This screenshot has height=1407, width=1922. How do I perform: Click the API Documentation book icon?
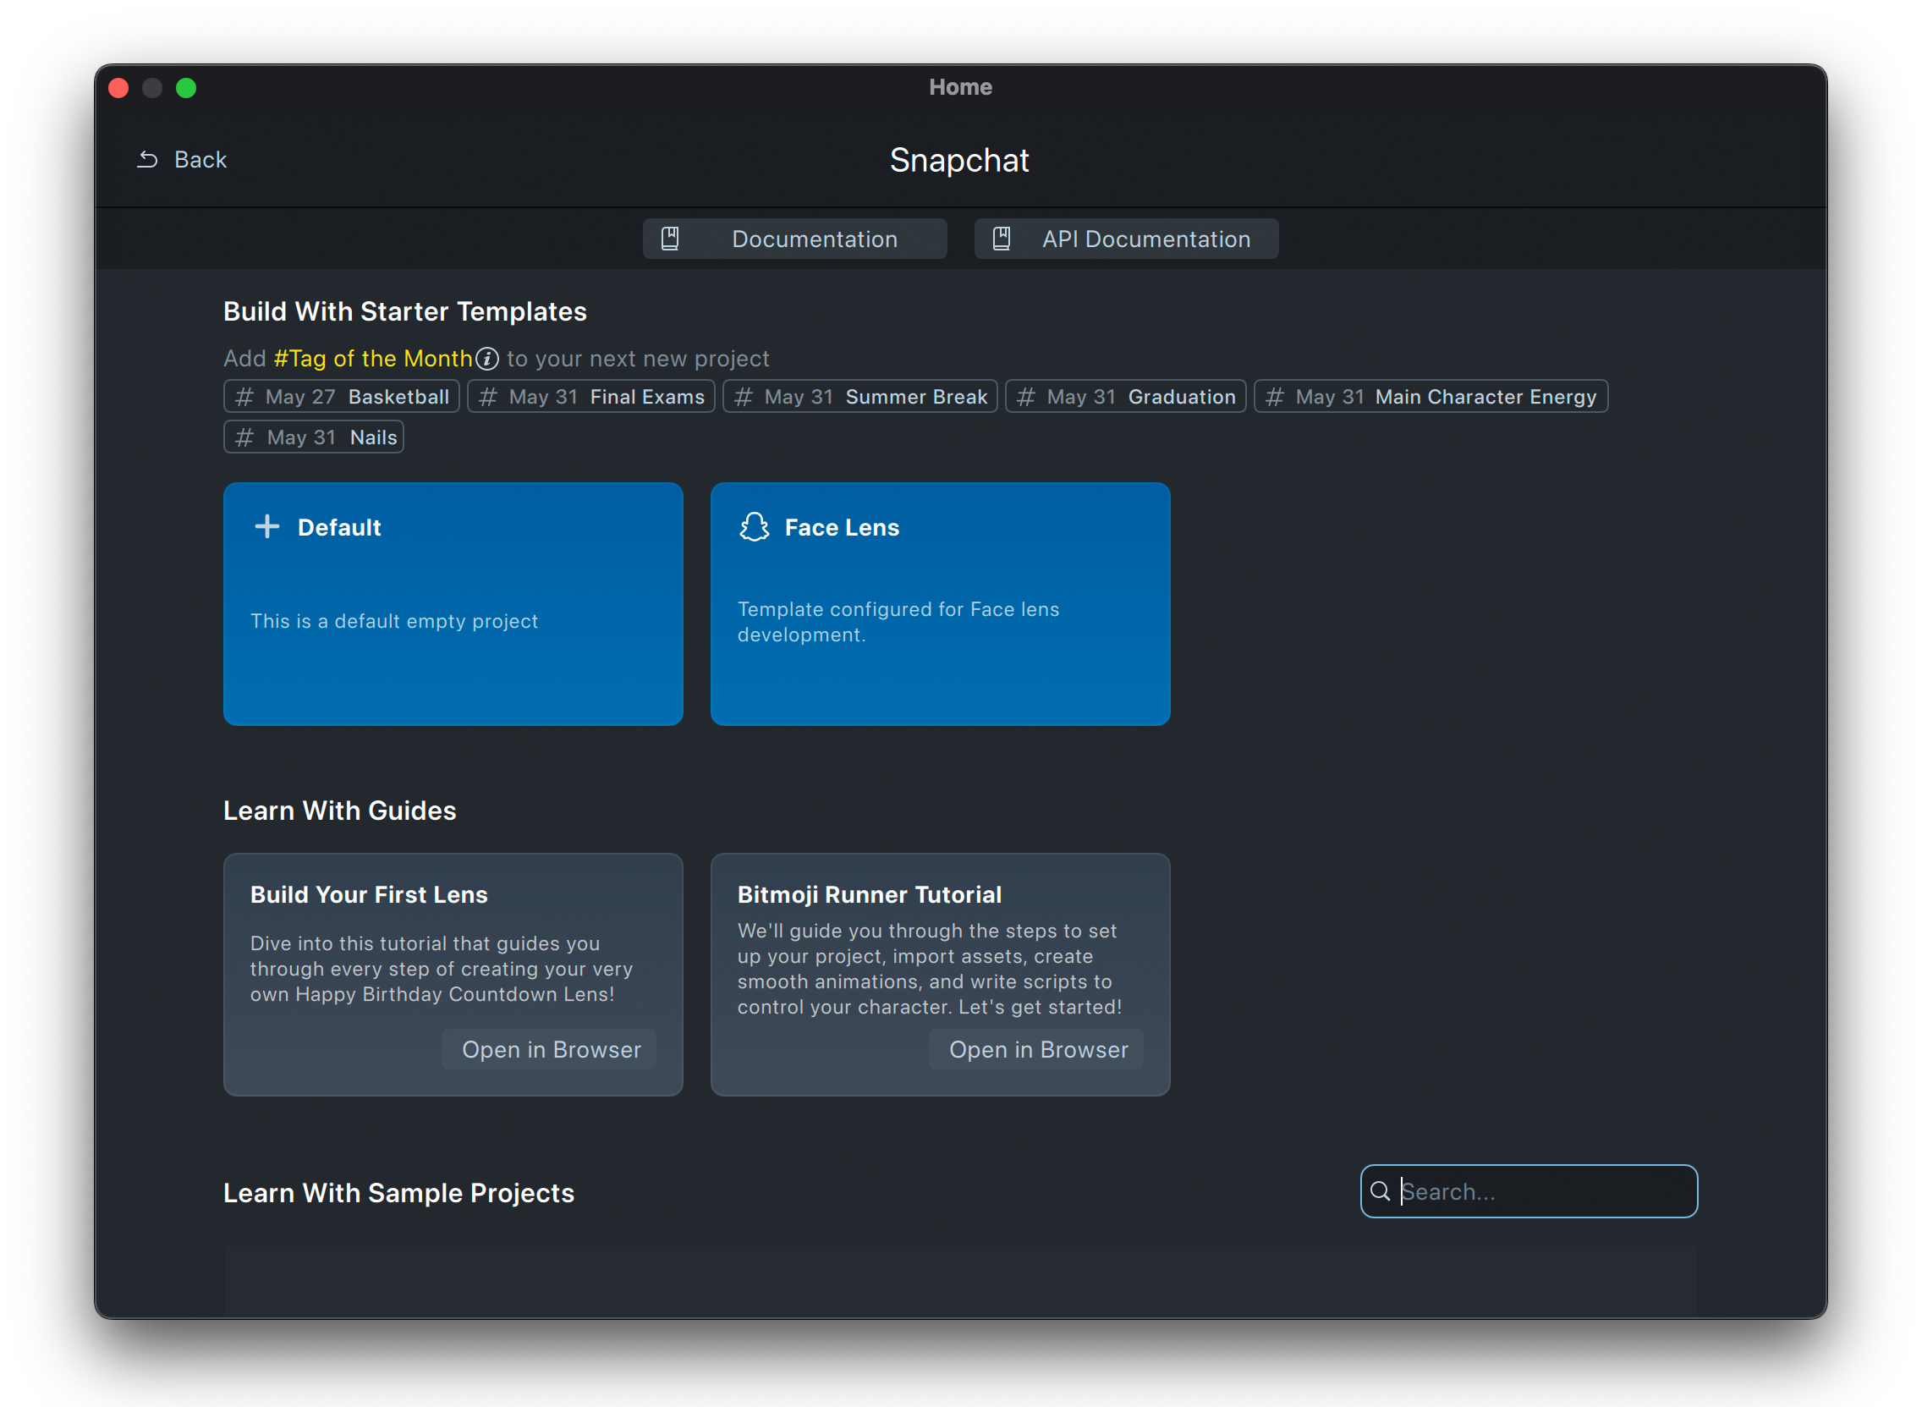click(1002, 239)
